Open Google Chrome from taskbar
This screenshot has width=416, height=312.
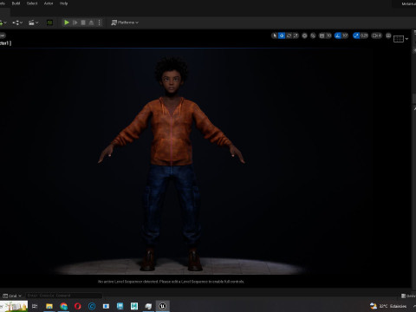(63, 306)
